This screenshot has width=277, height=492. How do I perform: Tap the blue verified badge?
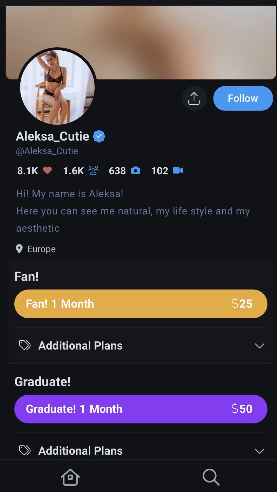click(99, 136)
